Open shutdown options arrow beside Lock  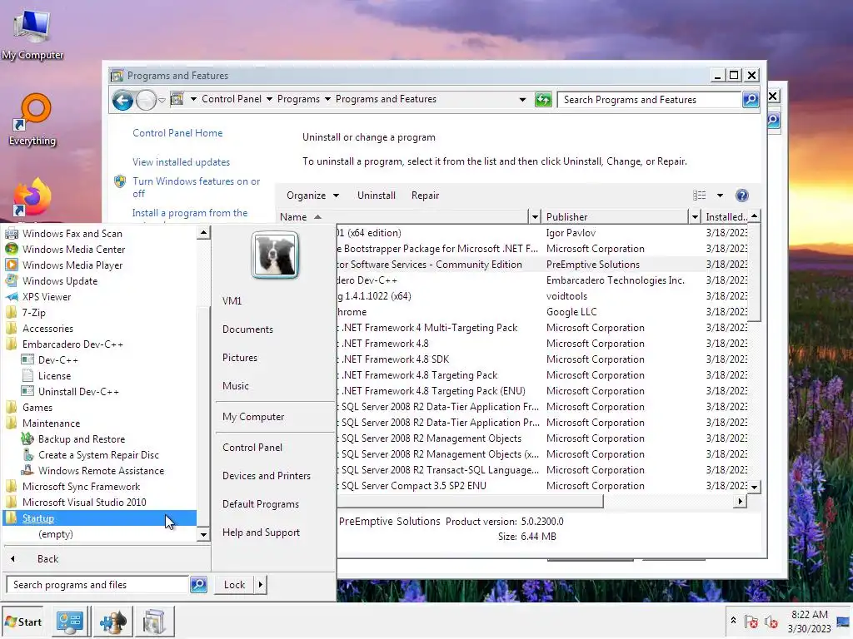(261, 585)
